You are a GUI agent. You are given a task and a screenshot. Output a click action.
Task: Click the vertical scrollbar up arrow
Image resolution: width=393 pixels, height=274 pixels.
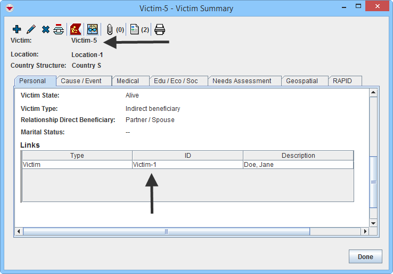click(373, 93)
